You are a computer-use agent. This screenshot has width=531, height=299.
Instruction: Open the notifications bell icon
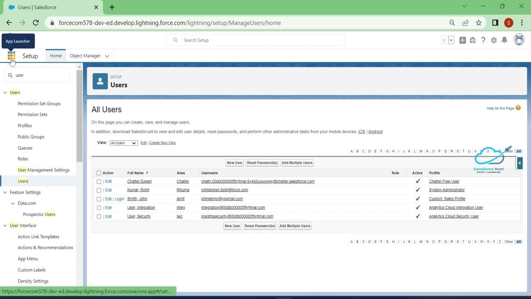504,40
